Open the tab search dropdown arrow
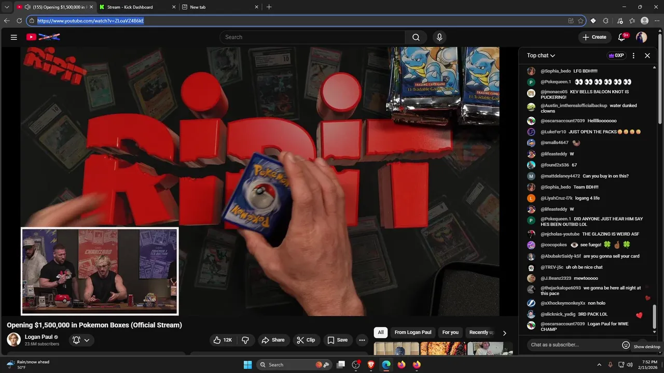 point(6,7)
